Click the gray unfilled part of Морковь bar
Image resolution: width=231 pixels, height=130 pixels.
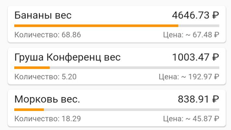point(131,110)
